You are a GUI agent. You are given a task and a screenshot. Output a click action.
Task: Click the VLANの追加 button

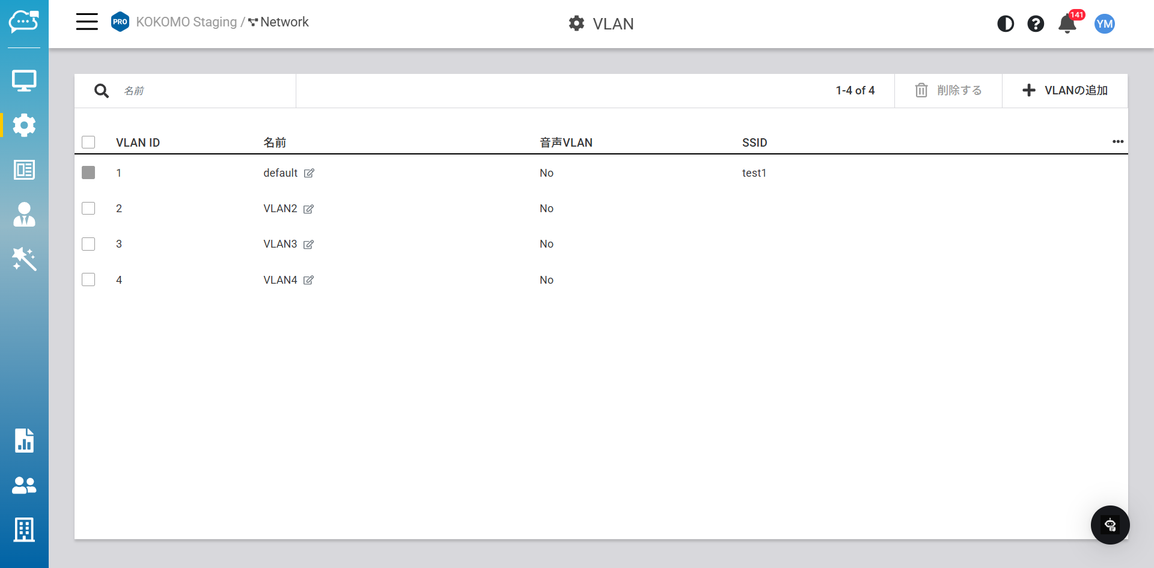pos(1065,91)
